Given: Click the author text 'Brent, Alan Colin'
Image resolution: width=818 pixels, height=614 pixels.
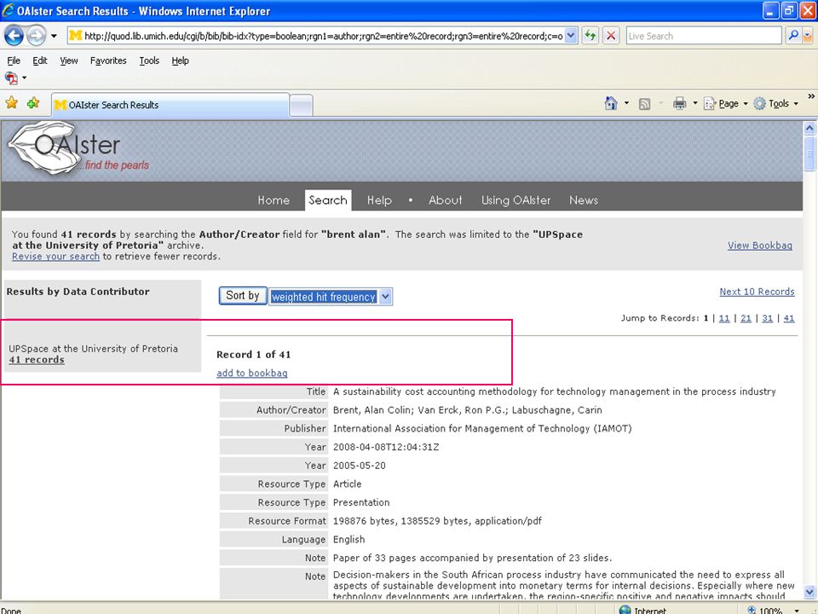Looking at the screenshot, I should tap(372, 410).
